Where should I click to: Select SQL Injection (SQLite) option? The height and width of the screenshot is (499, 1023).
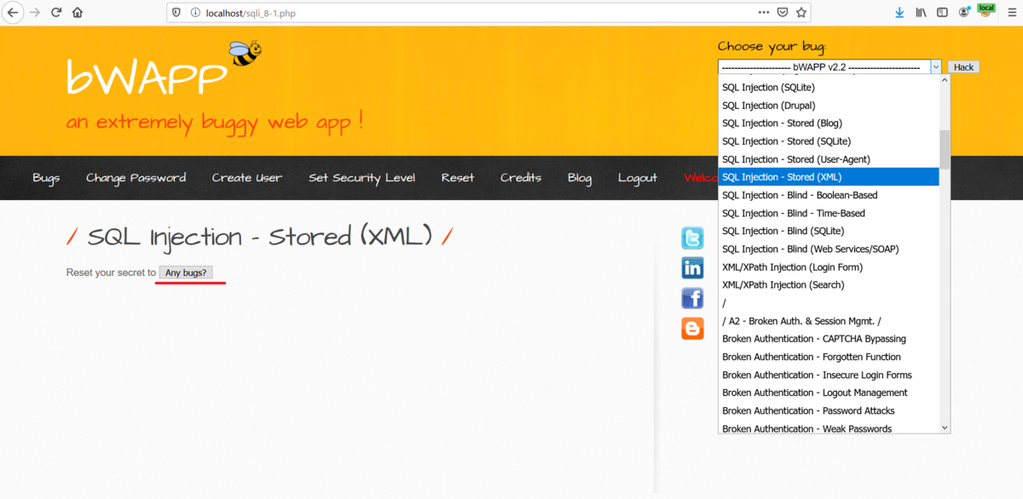pos(829,88)
